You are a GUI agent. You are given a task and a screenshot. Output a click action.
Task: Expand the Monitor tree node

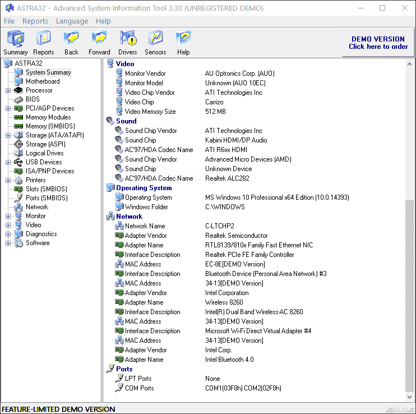(x=8, y=217)
